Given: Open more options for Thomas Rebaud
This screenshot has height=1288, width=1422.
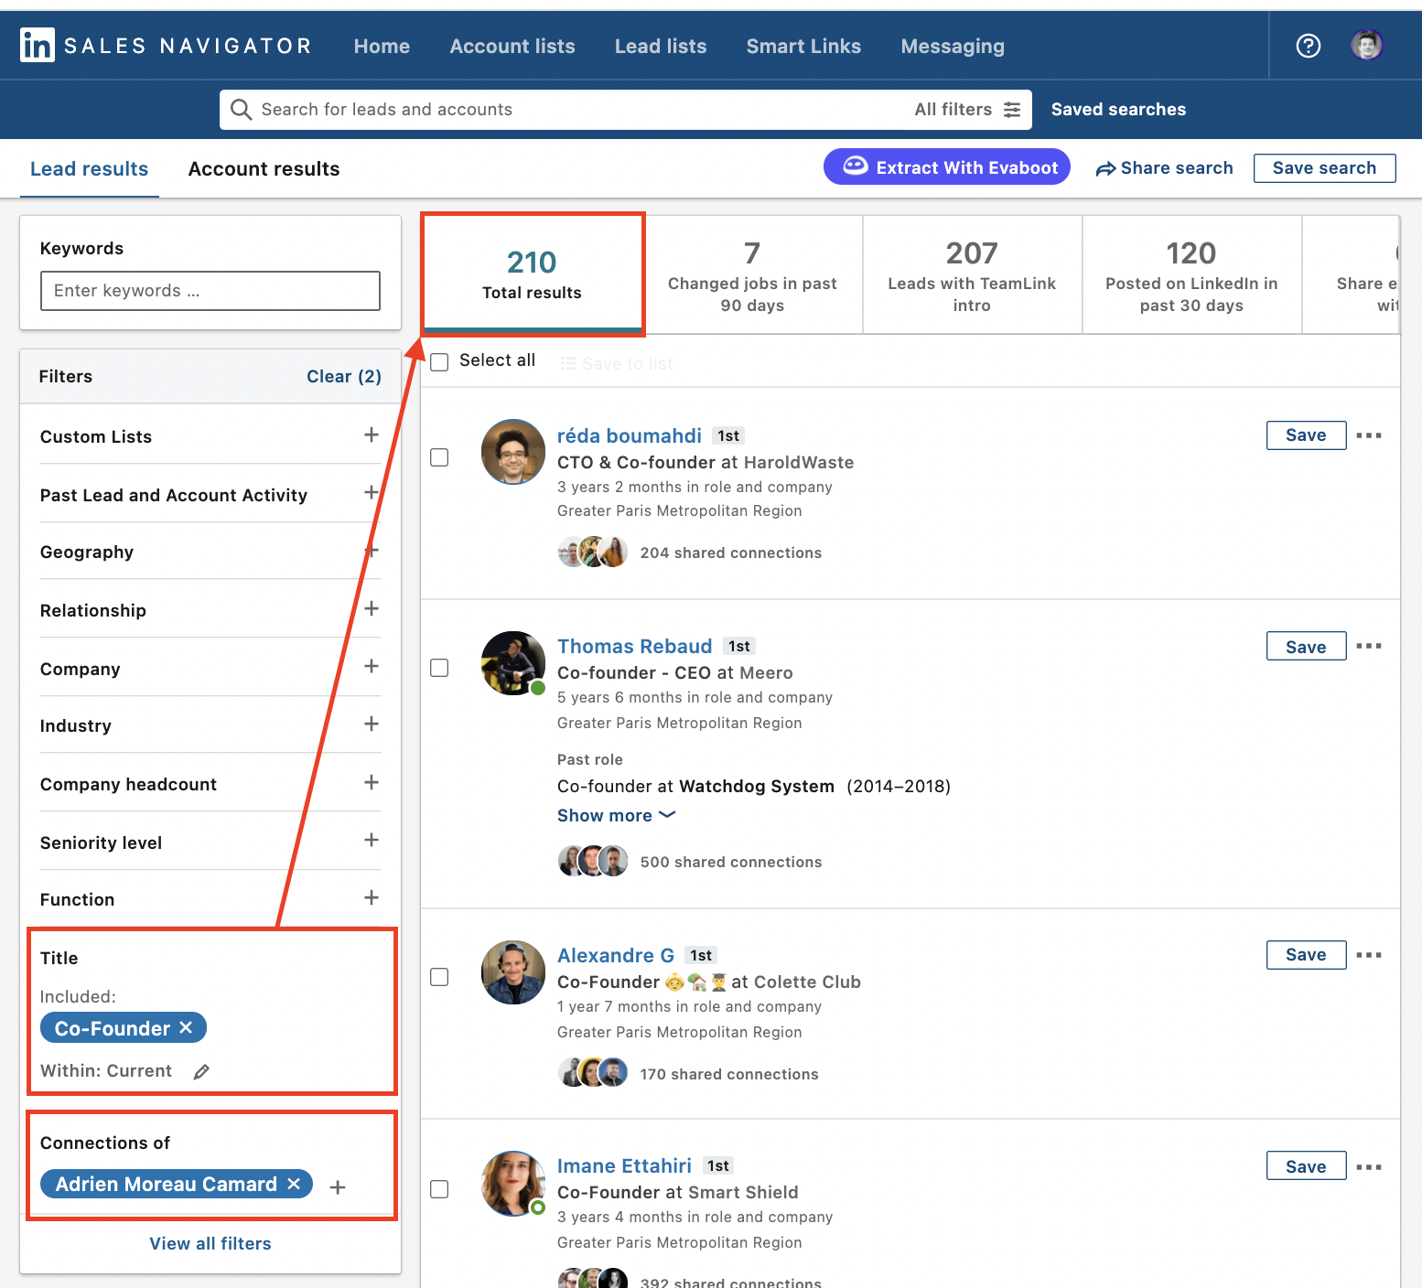Looking at the screenshot, I should coord(1369,646).
